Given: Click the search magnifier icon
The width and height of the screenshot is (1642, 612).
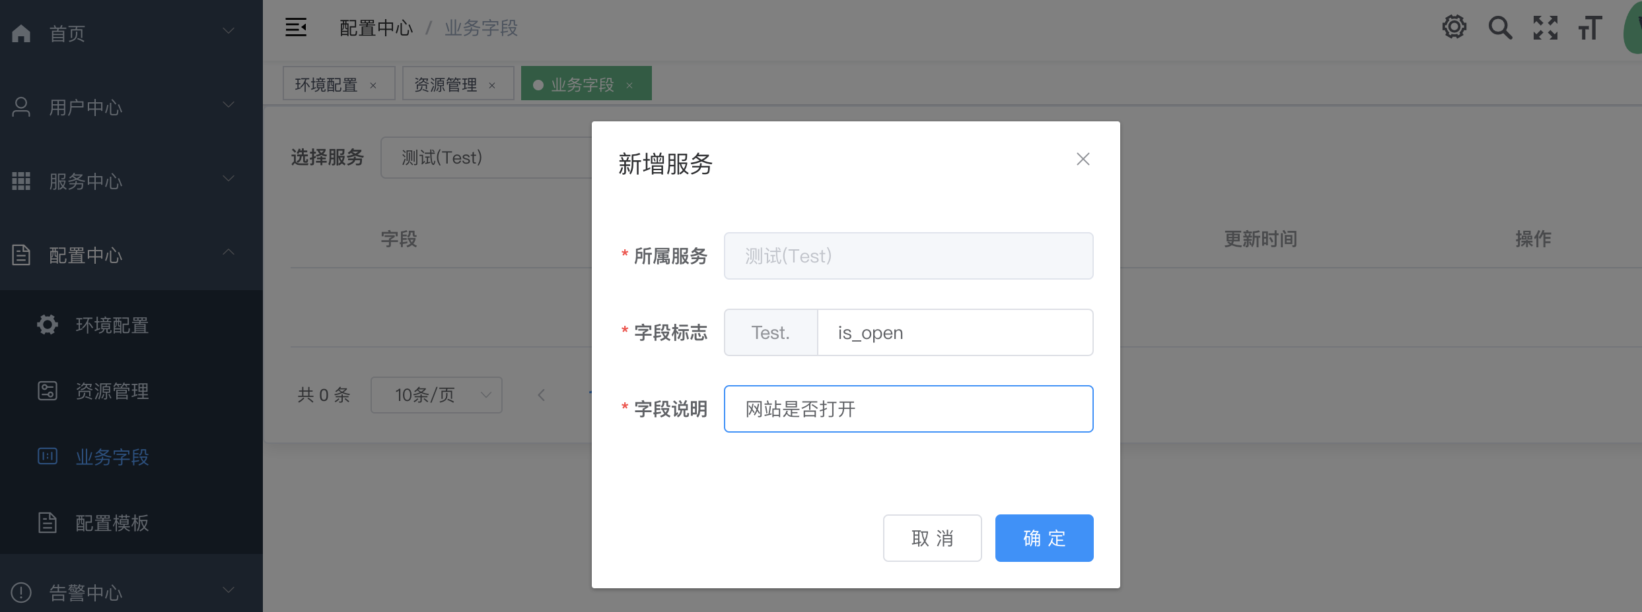Looking at the screenshot, I should pyautogui.click(x=1500, y=28).
